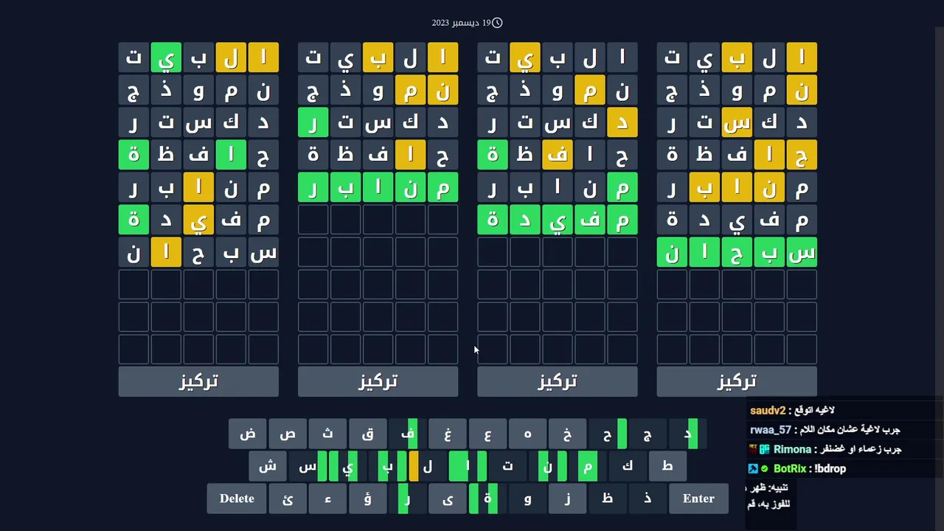The width and height of the screenshot is (944, 531).
Task: Click chat username BotRix
Action: click(789, 468)
